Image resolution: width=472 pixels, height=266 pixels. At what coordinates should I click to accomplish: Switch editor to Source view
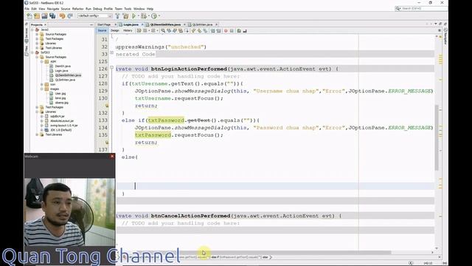pyautogui.click(x=102, y=31)
